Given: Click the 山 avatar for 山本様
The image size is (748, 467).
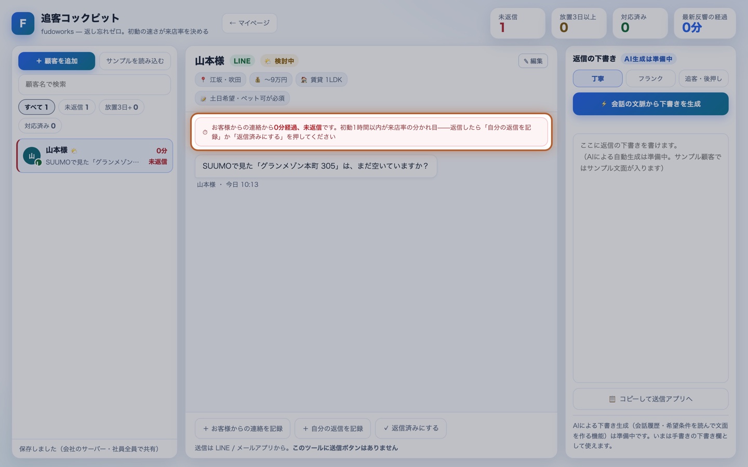Looking at the screenshot, I should [32, 156].
